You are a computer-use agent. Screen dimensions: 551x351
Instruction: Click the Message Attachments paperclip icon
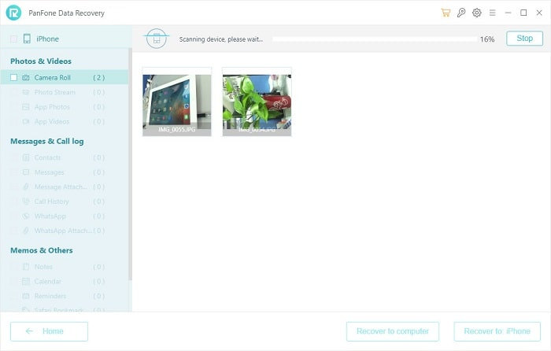pyautogui.click(x=26, y=187)
